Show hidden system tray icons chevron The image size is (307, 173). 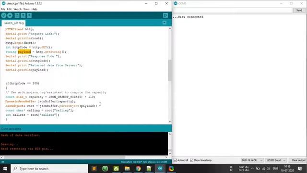click(x=252, y=169)
